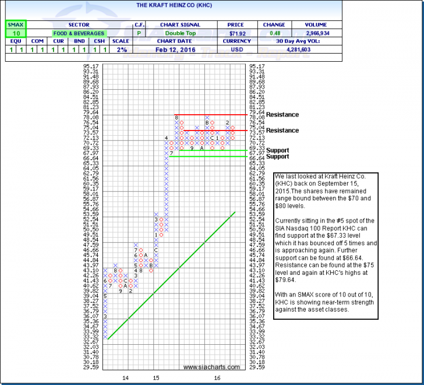This screenshot has width=424, height=385.
Task: Select the FOOD & BEVERAGES sector label
Action: (77, 34)
